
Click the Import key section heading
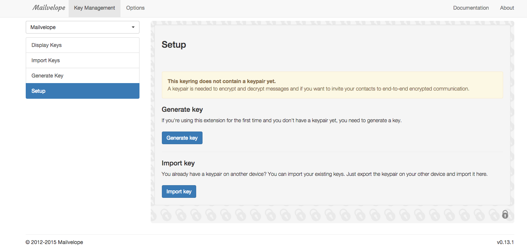178,163
